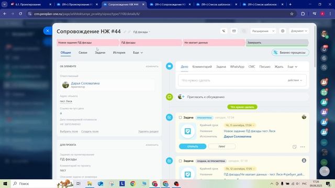Switch to the Связи tab
This screenshot has height=188, width=335.
(83, 52)
